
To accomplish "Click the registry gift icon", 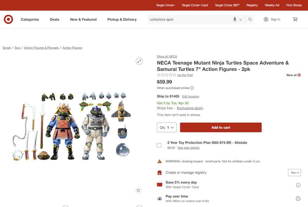I will pyautogui.click(x=159, y=172).
